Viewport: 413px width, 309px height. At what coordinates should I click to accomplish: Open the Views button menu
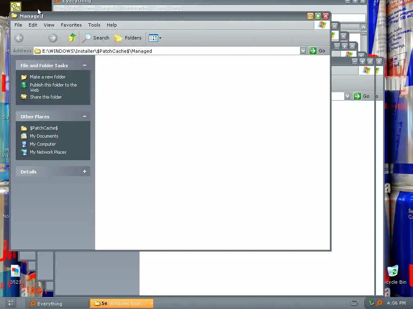click(155, 38)
